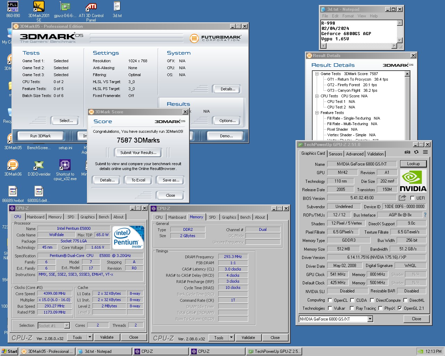
Task: Open the File menu in Notepad
Action: (x=325, y=16)
